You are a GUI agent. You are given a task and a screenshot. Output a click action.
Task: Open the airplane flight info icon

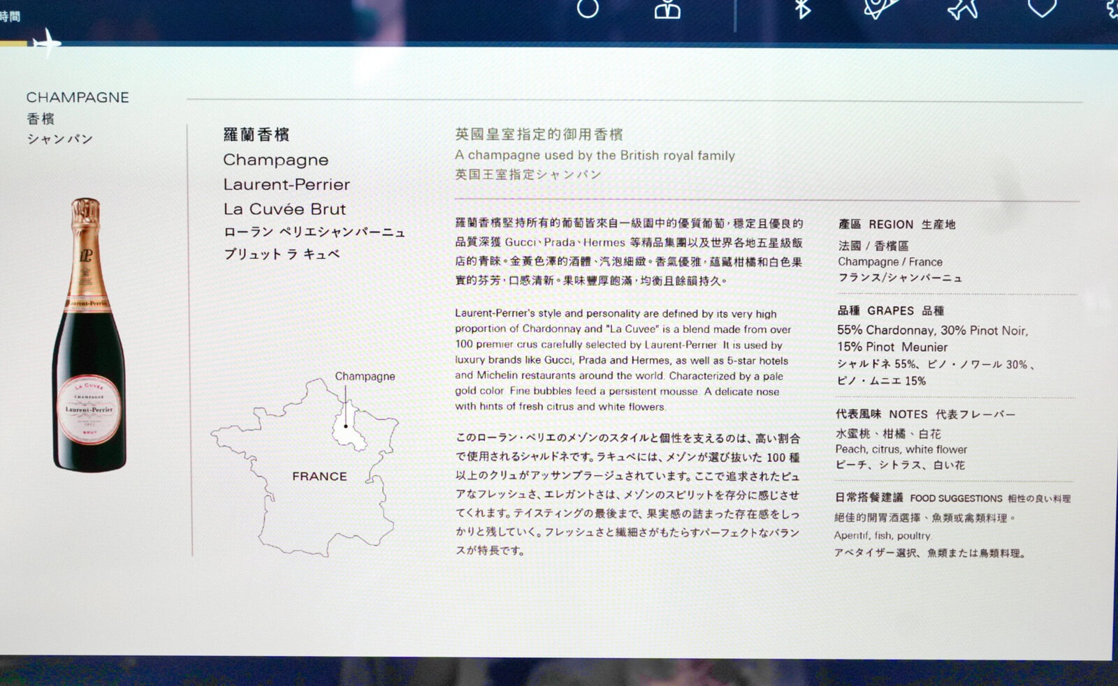tap(963, 8)
